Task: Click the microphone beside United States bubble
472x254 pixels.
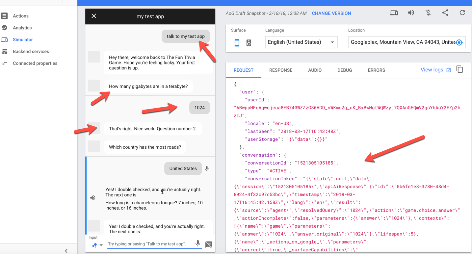Action: tap(207, 168)
